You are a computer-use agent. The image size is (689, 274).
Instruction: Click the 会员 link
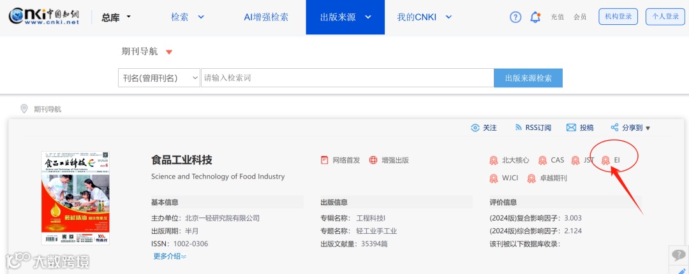pyautogui.click(x=580, y=17)
